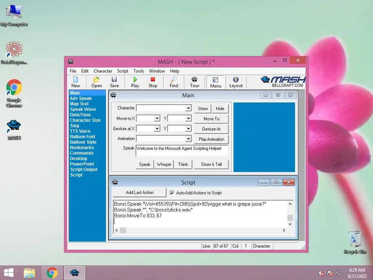This screenshot has width=373, height=280.
Task: Click the Play Animation button
Action: pyautogui.click(x=211, y=139)
